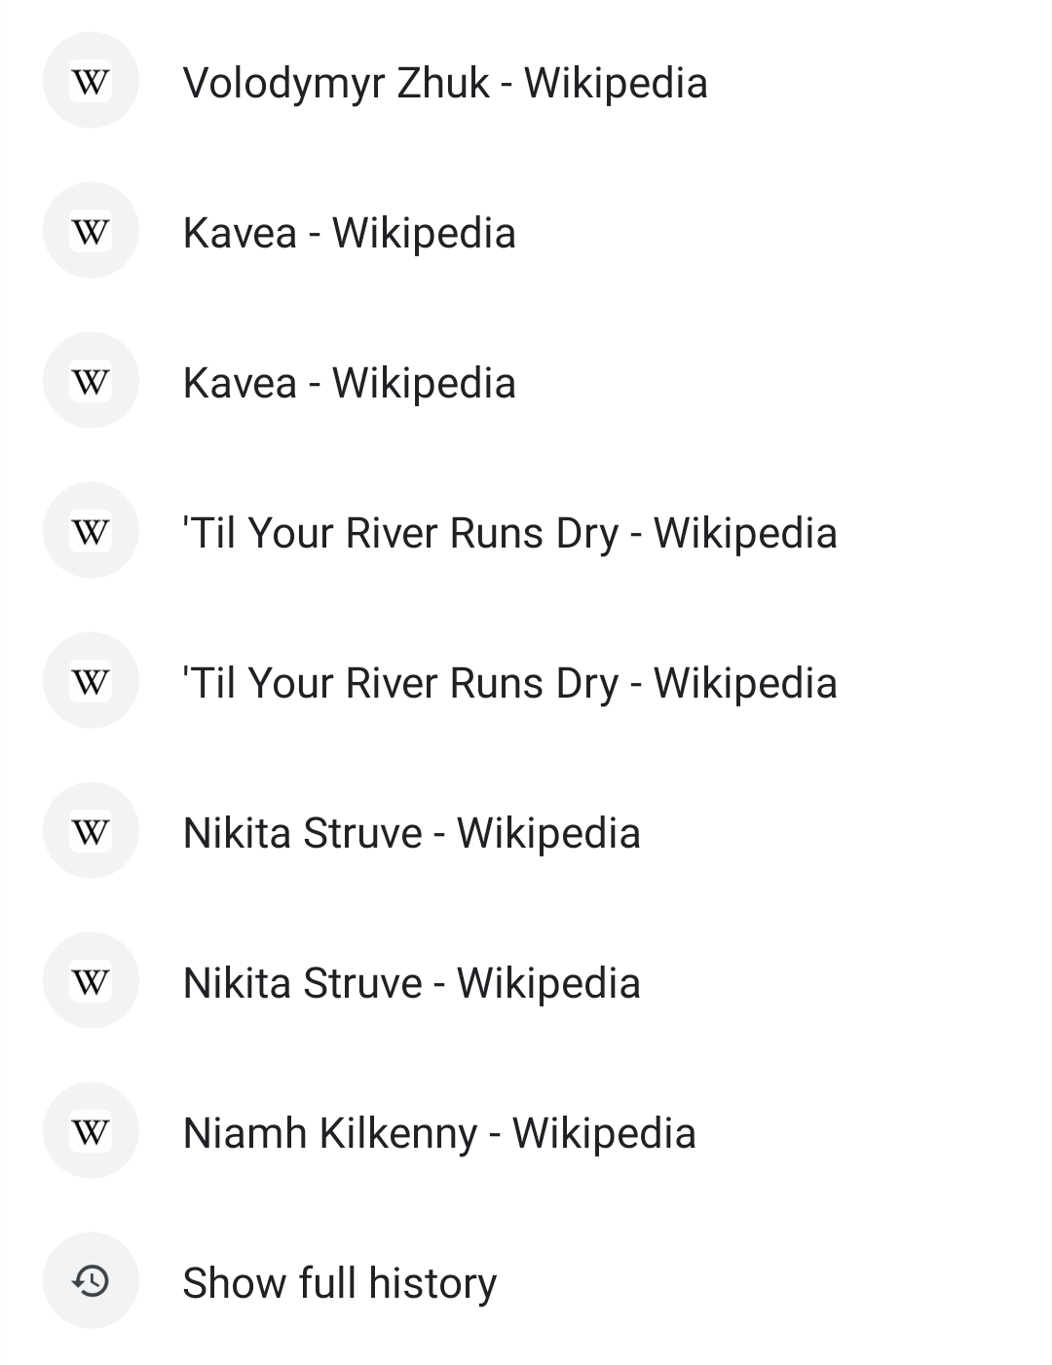1052x1365 pixels.
Task: Click the Wikipedia favicon beside Volodymyr Zhuk
Action: click(x=91, y=81)
